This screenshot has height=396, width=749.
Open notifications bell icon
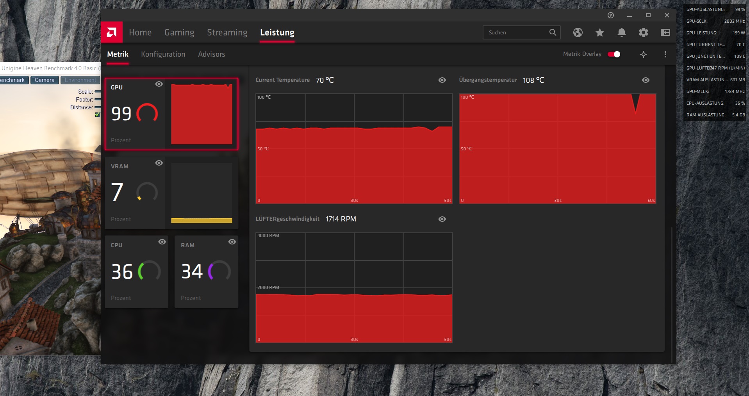[x=622, y=32]
